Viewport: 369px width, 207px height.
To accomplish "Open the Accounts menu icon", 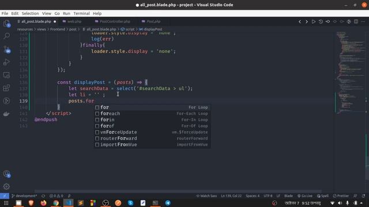I will click(x=6, y=174).
